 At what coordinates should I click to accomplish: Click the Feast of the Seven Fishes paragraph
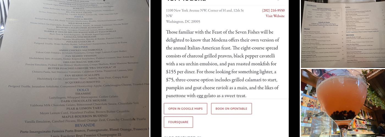click(223, 64)
